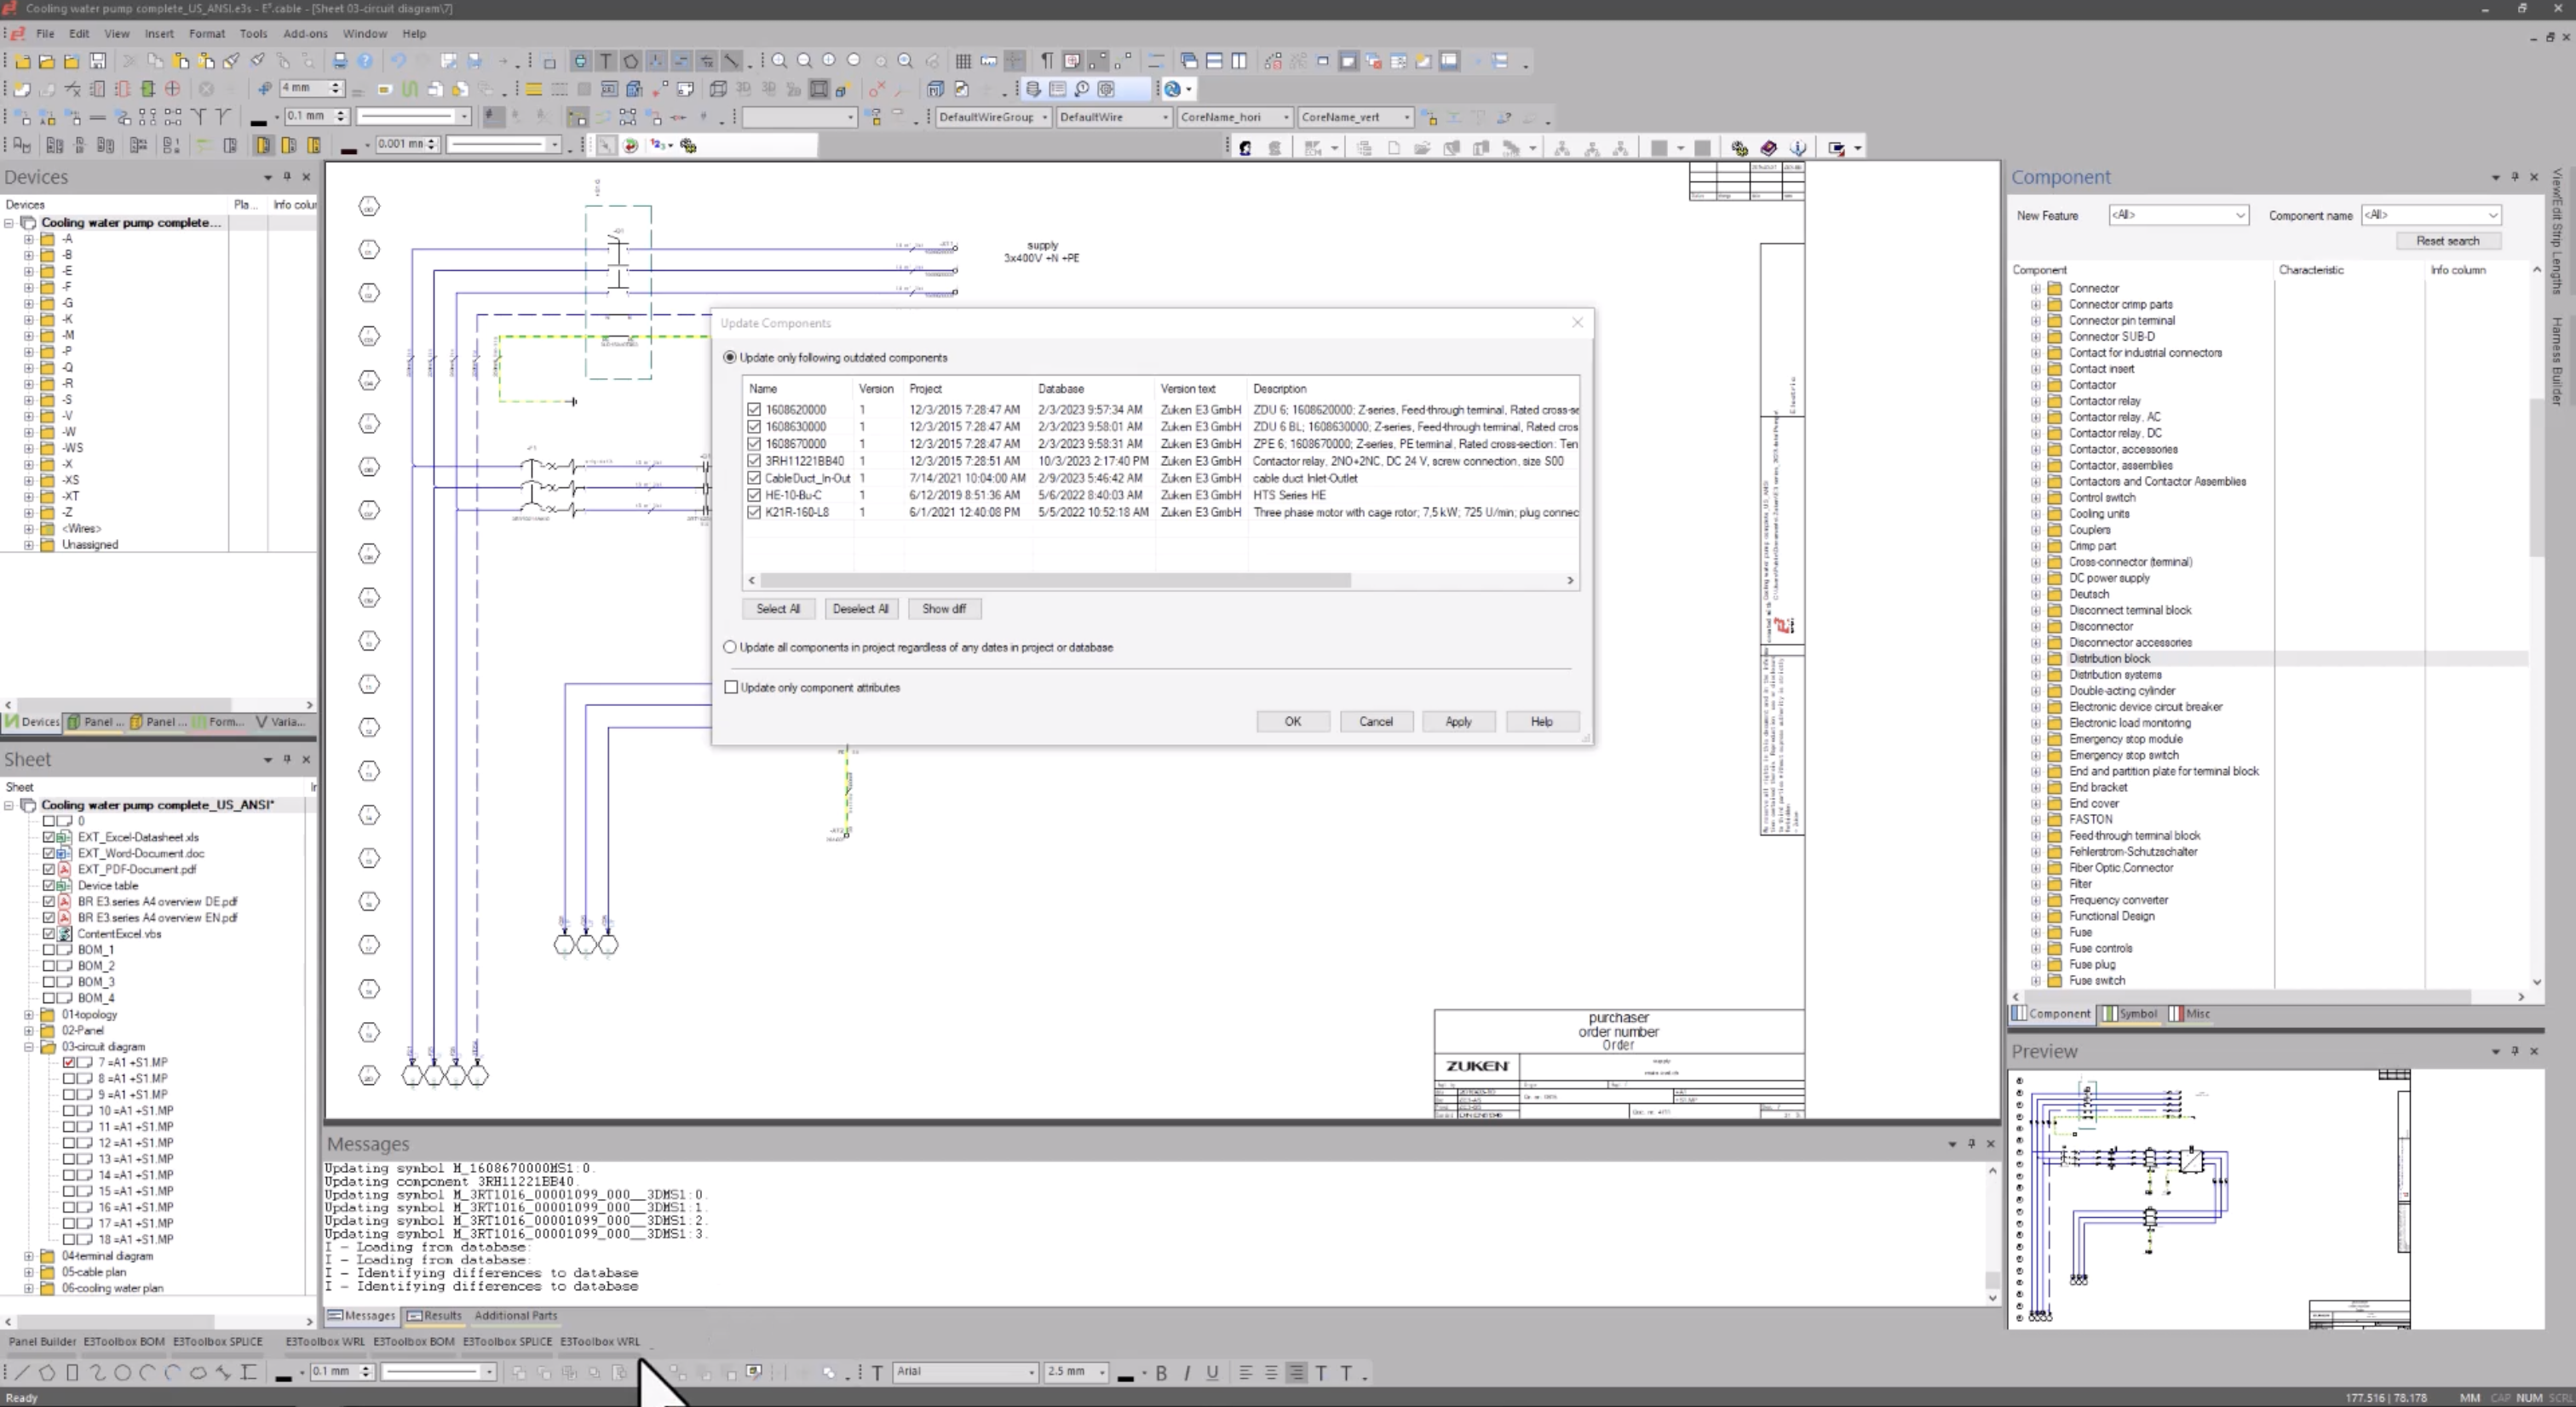Open the Add-ons menu
Image resolution: width=2576 pixels, height=1407 pixels.
click(305, 33)
